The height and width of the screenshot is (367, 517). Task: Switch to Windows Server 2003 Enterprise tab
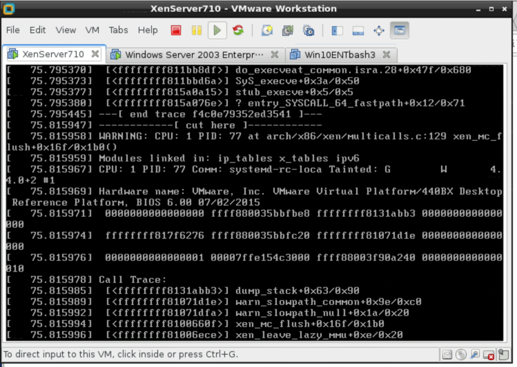coord(194,55)
